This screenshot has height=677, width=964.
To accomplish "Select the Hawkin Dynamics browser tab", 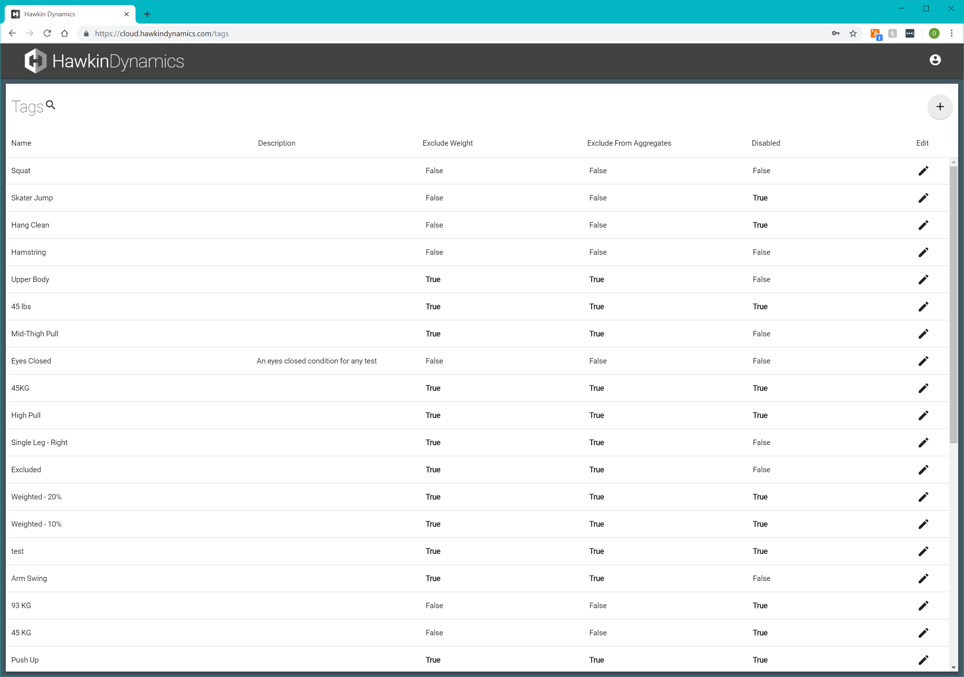I will point(70,14).
